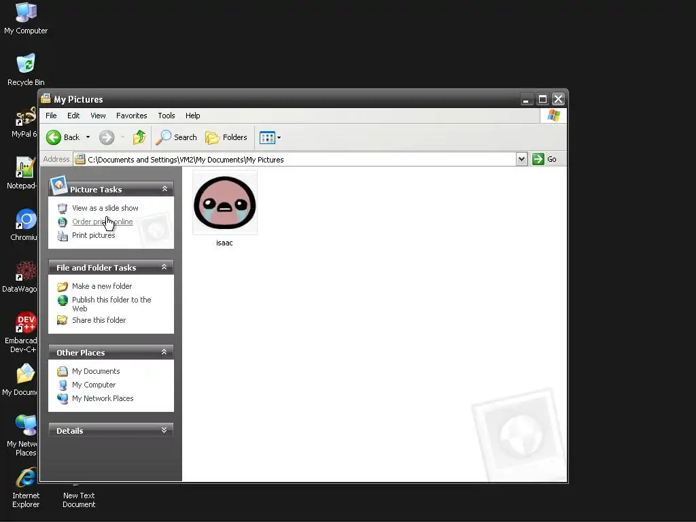Image resolution: width=696 pixels, height=522 pixels.
Task: Open the Edit menu
Action: [73, 116]
